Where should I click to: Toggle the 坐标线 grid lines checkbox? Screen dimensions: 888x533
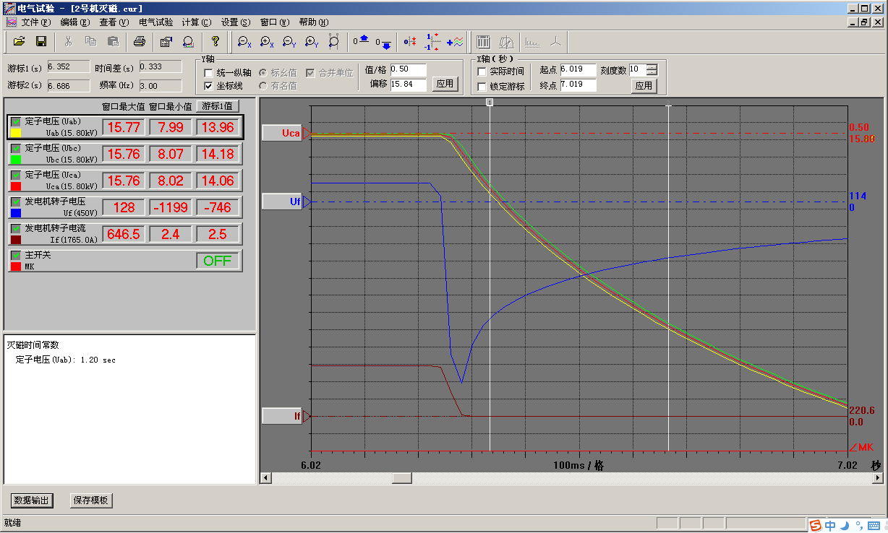point(209,85)
